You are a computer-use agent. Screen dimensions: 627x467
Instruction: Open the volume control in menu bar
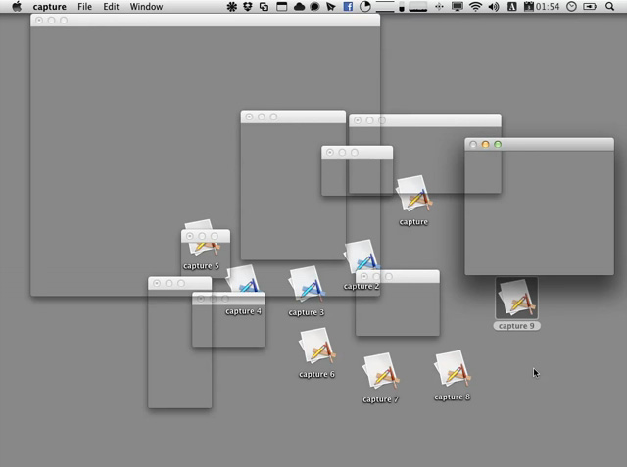click(493, 7)
